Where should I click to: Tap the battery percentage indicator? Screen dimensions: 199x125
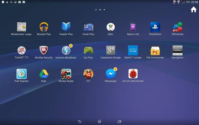[188, 2]
